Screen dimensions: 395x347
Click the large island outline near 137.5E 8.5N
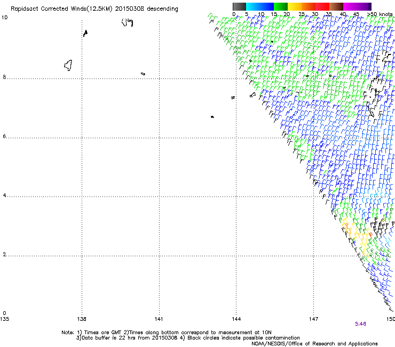click(68, 65)
